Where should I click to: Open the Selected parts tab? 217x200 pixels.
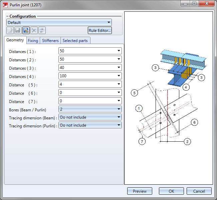[x=75, y=41]
